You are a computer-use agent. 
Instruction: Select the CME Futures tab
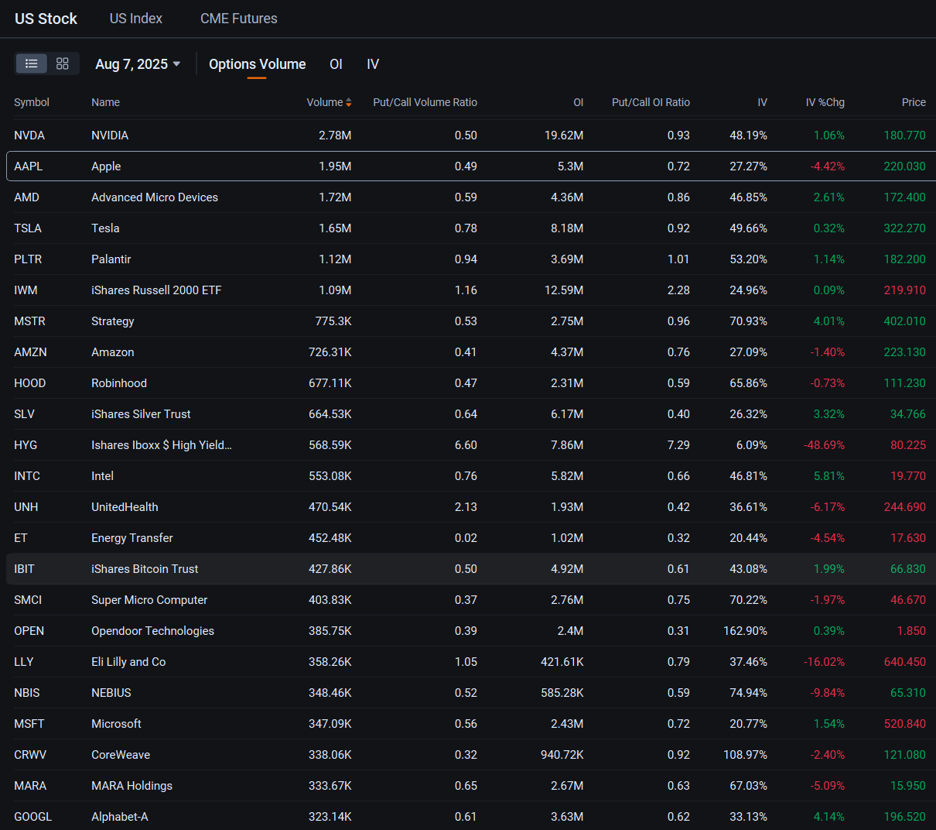point(239,19)
